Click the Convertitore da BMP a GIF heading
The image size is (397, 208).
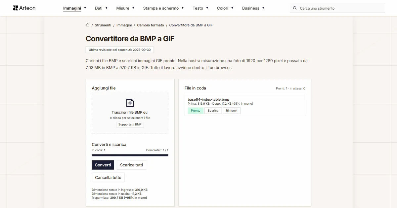[130, 39]
